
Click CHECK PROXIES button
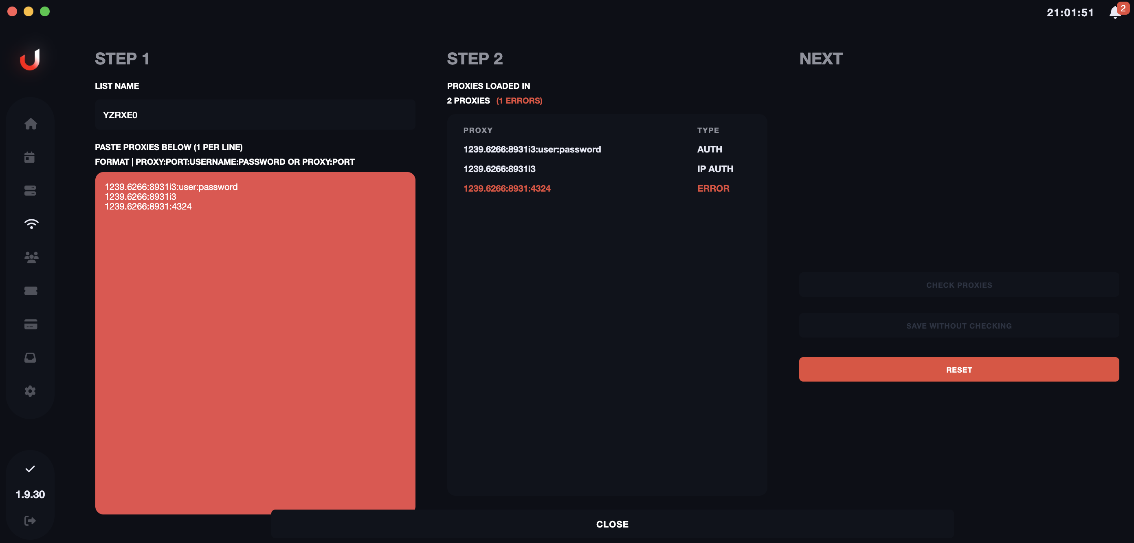[958, 285]
